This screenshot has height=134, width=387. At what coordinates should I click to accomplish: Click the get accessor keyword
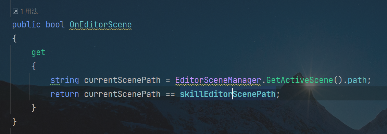(38, 52)
